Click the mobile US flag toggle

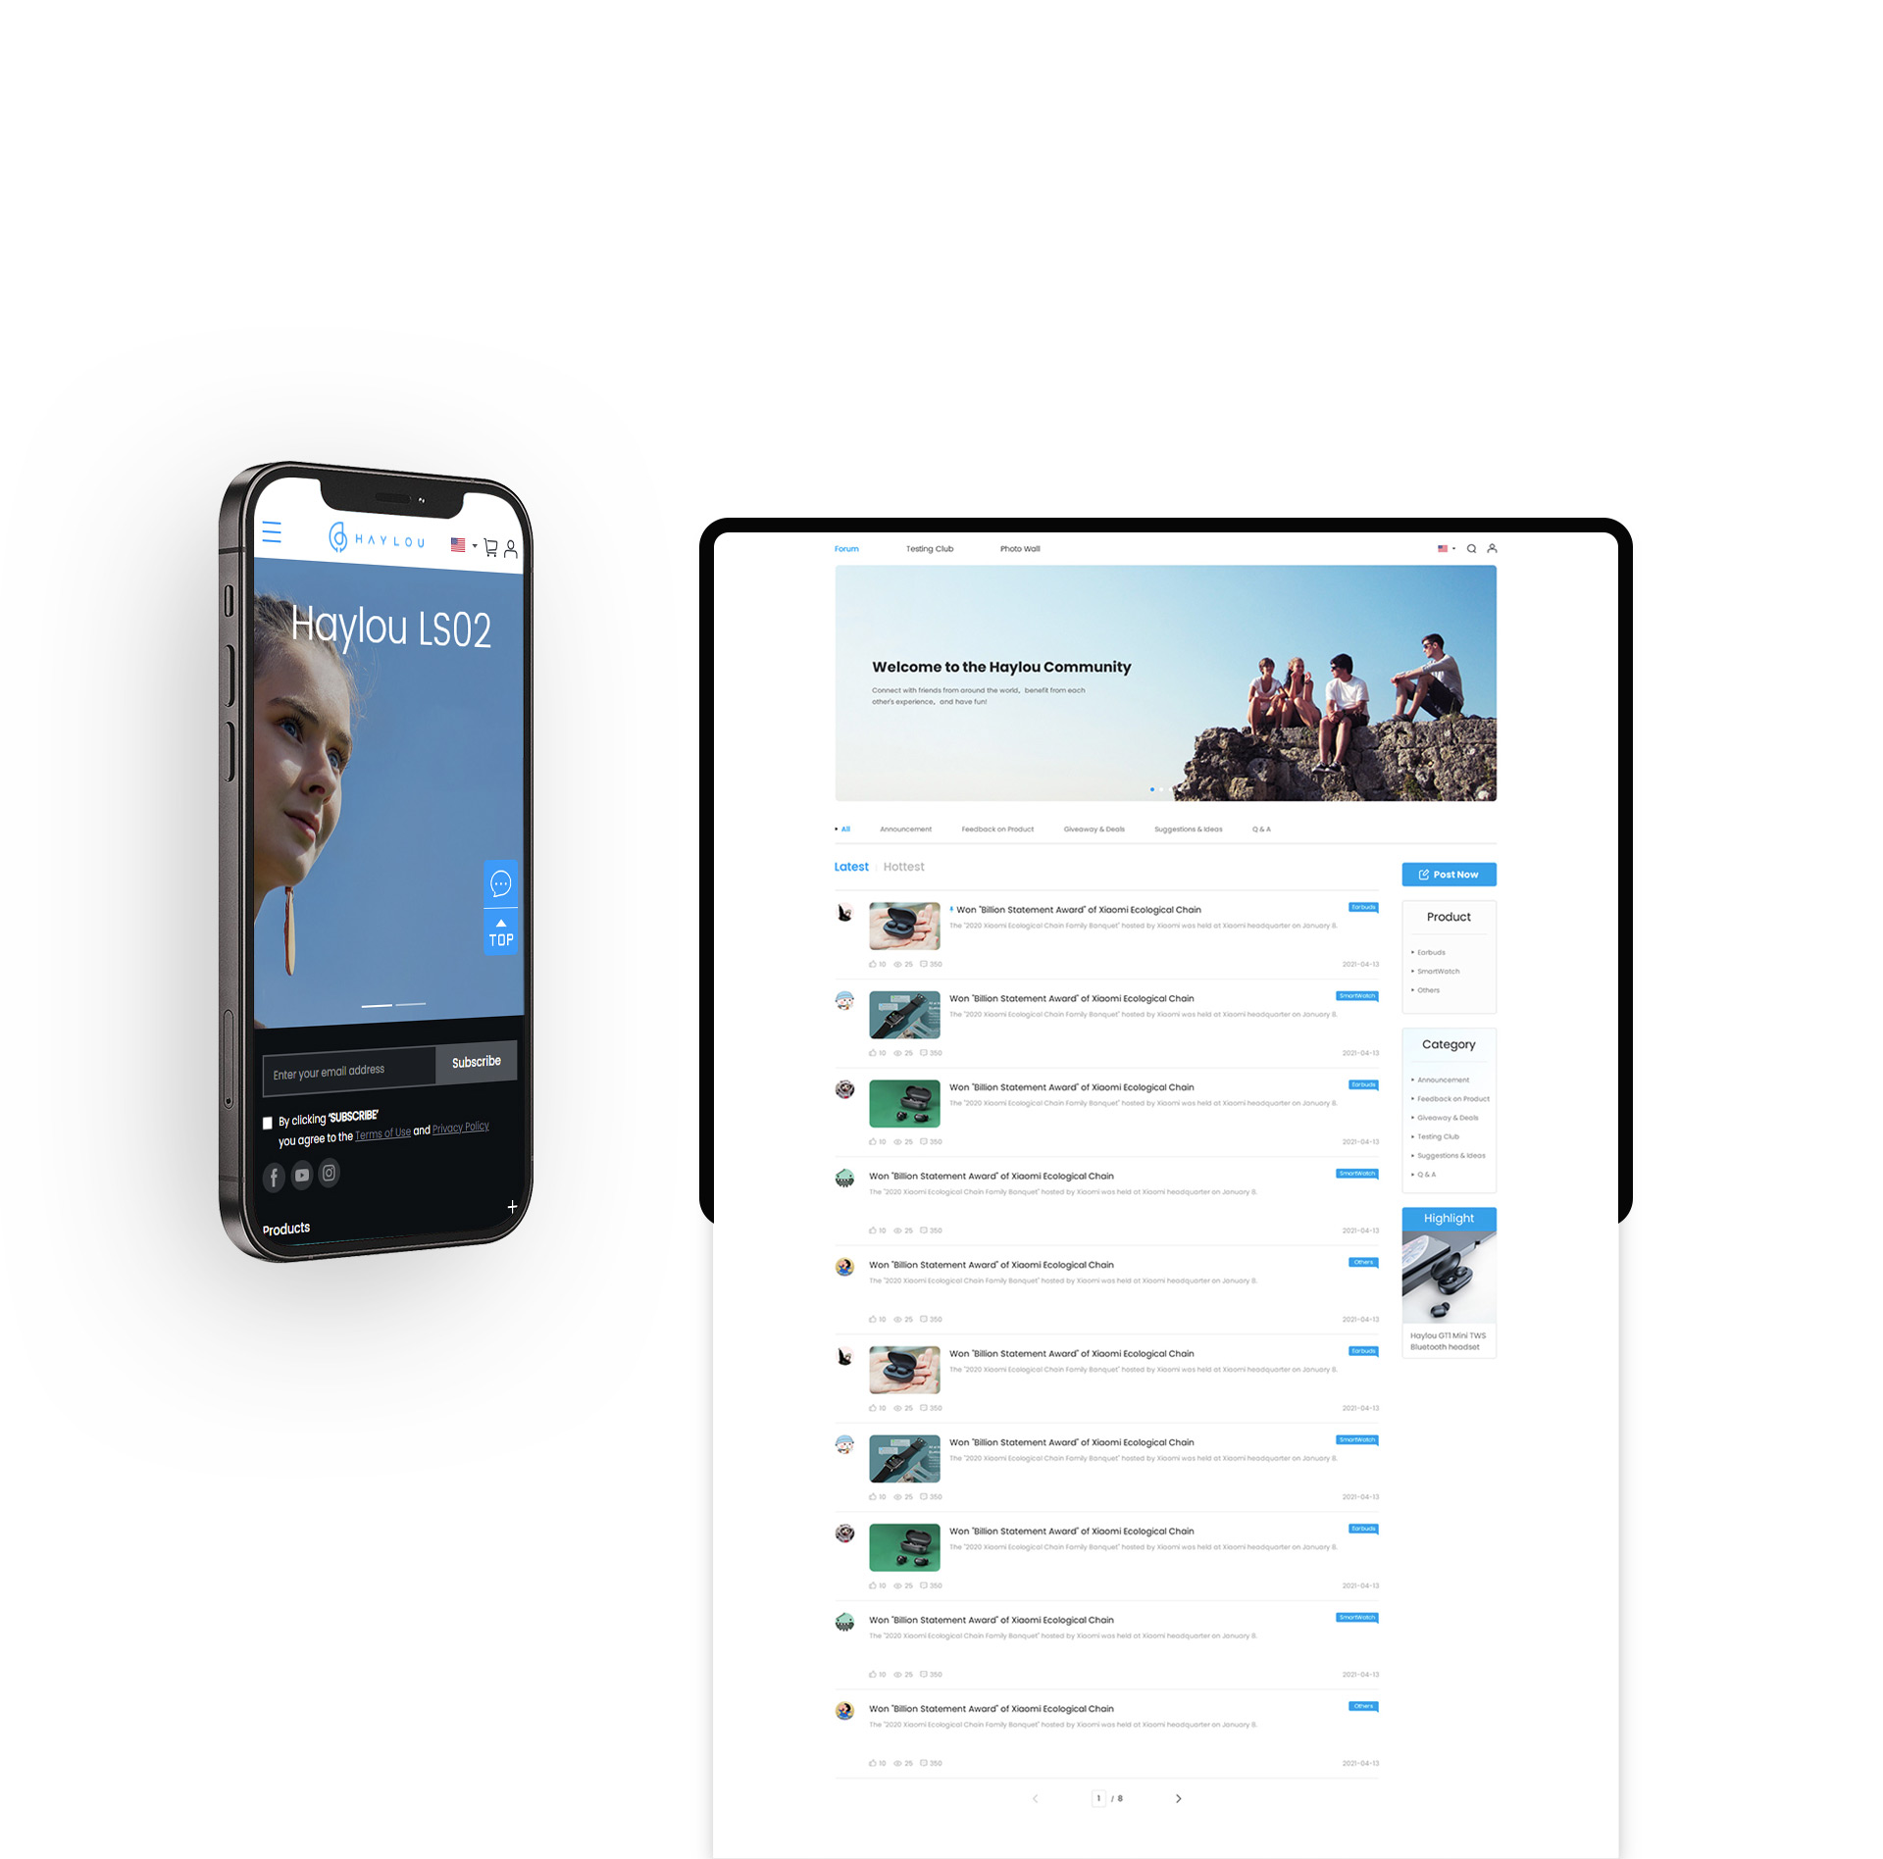(x=460, y=545)
